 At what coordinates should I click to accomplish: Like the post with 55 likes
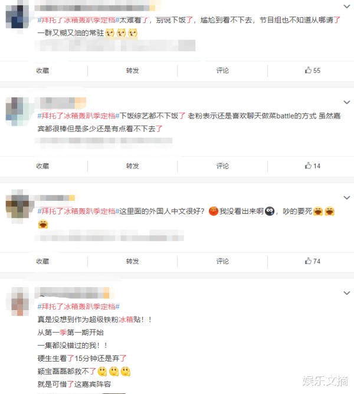click(x=313, y=70)
